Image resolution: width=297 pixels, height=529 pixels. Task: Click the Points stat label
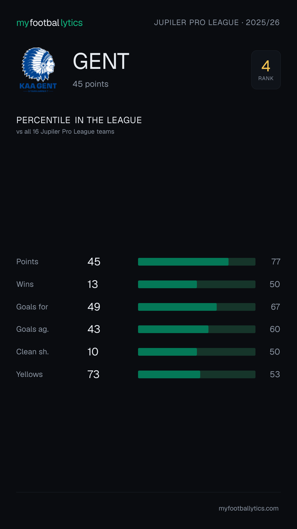[x=27, y=262]
